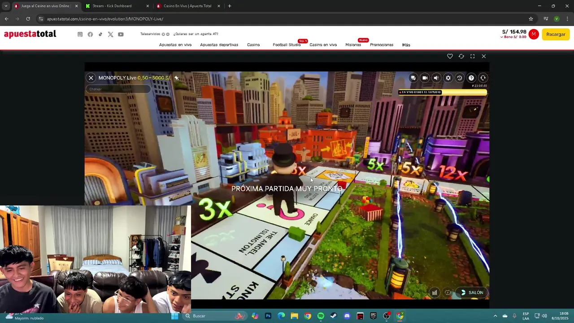Screen dimensions: 574x323
Task: View site information icon in address bar
Action: point(41,19)
